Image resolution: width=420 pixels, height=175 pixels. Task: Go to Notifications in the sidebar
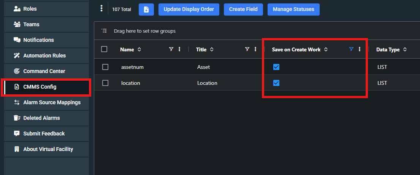(46, 40)
